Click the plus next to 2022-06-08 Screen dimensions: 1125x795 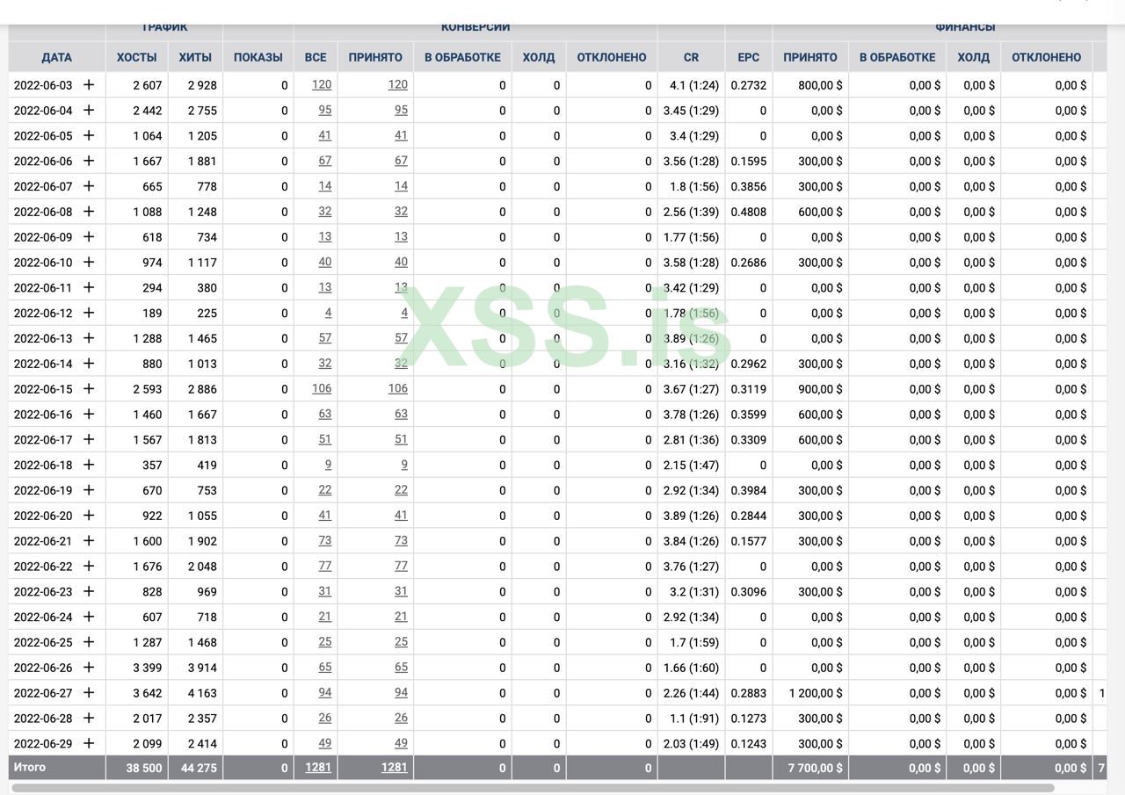point(89,212)
